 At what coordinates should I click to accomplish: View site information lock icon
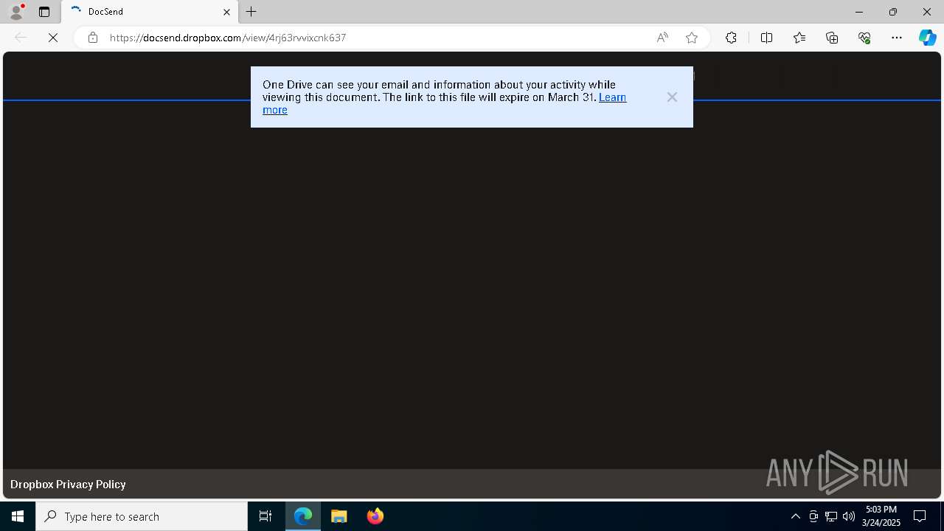(x=92, y=38)
